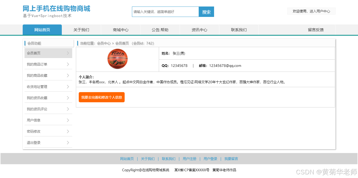This screenshot has height=178, width=358.
Task: Click the 黄菊华老师作品 footer text
Action: coord(224,170)
